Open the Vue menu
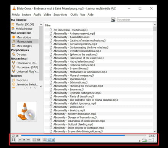The image size is (168, 148). coord(82,14)
